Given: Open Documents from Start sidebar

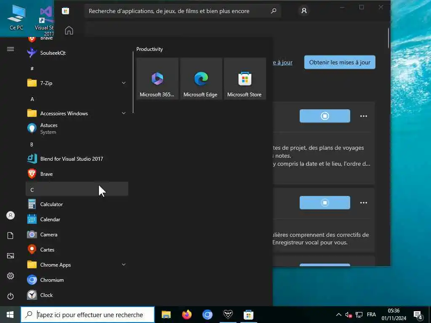Looking at the screenshot, I should (11, 236).
